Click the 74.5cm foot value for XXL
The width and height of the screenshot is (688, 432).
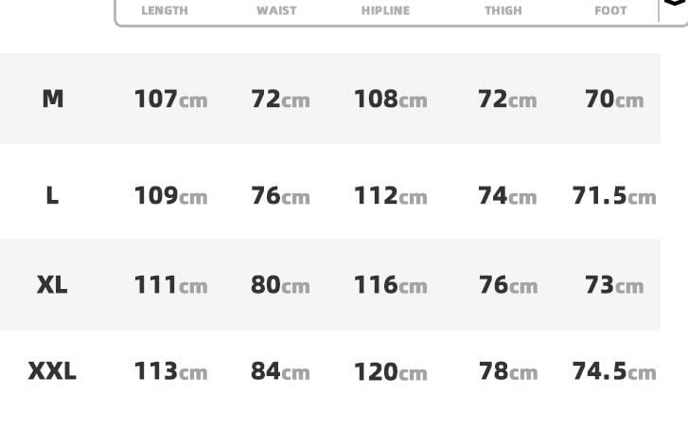613,370
